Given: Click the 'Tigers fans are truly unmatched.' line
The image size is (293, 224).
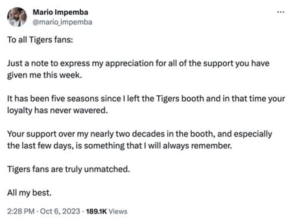Looking at the screenshot, I should (x=69, y=169).
